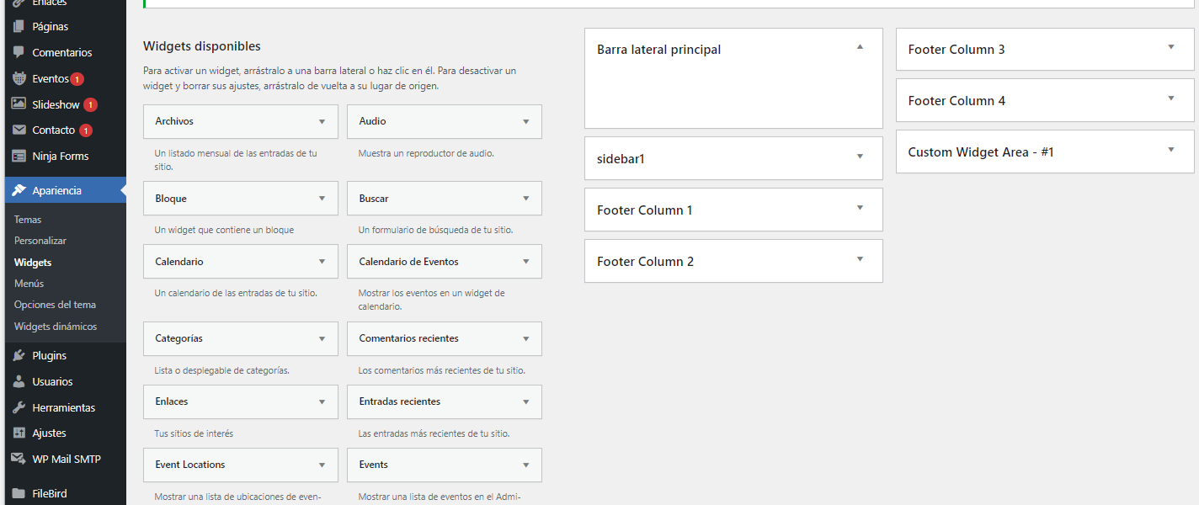Go to Opciones del tema
The width and height of the screenshot is (1199, 505).
coord(55,305)
